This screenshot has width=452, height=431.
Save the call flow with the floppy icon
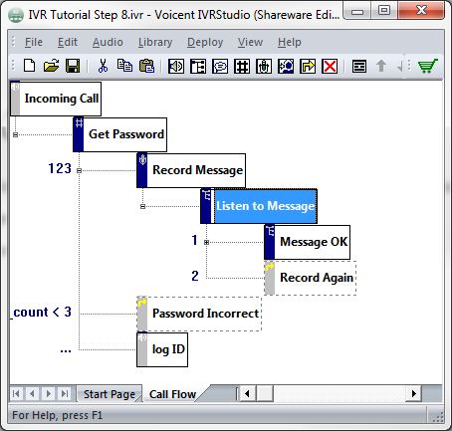73,66
